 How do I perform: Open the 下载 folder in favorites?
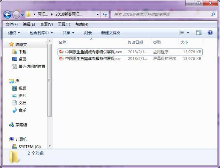tap(22, 52)
